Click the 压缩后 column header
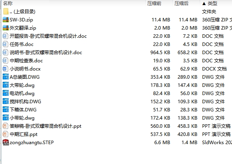232x164 pixels. pos(181,3)
